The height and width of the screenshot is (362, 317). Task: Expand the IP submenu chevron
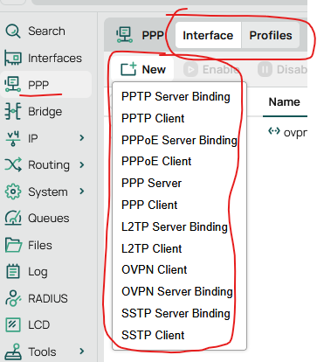click(82, 138)
